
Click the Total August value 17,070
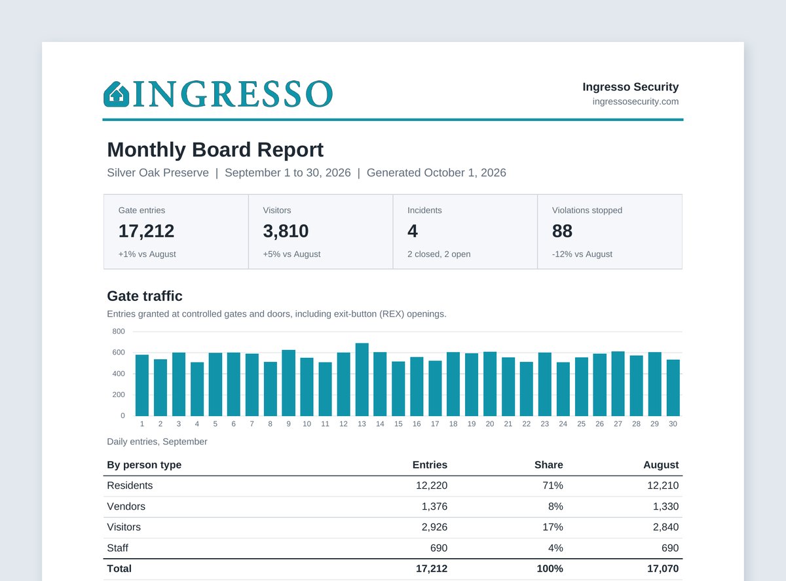point(662,569)
